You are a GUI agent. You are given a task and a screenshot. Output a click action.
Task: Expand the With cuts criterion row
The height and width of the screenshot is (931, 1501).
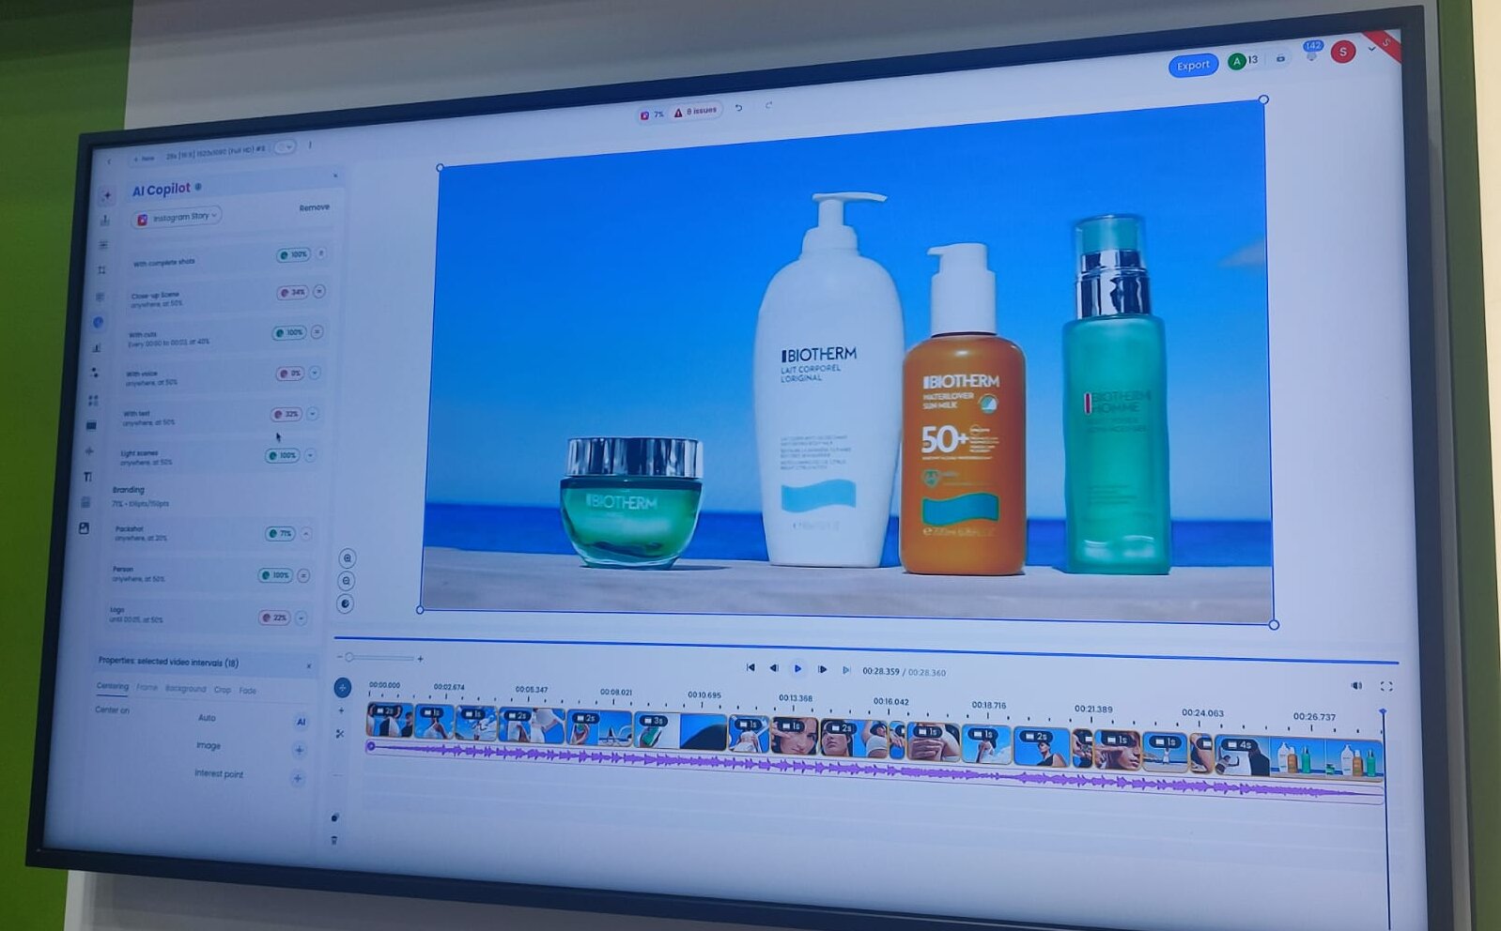pyautogui.click(x=317, y=332)
